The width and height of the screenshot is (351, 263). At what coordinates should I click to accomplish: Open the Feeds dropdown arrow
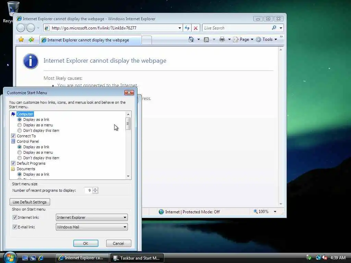(214, 40)
